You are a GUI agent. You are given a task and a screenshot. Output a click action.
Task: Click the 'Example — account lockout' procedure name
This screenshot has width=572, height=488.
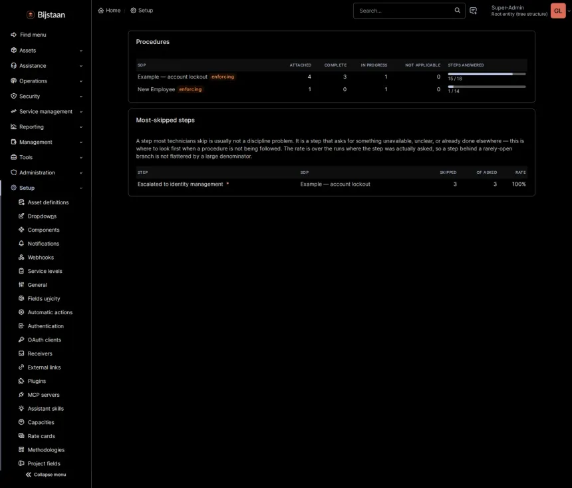tap(172, 77)
